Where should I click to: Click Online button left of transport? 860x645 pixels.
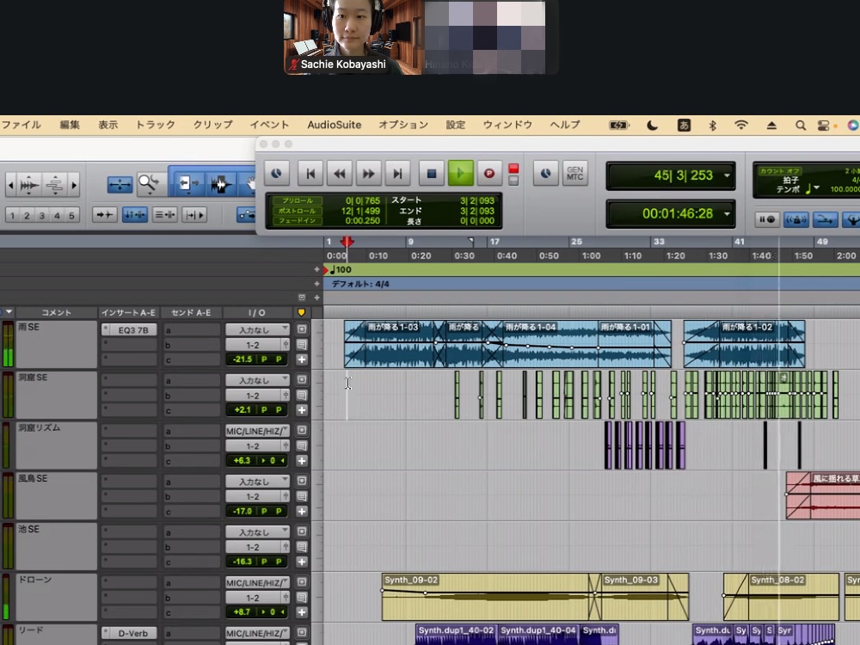point(276,174)
